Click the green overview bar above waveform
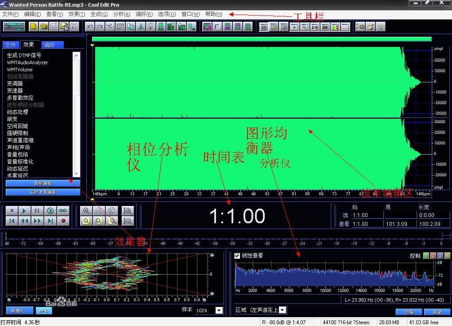 point(261,39)
